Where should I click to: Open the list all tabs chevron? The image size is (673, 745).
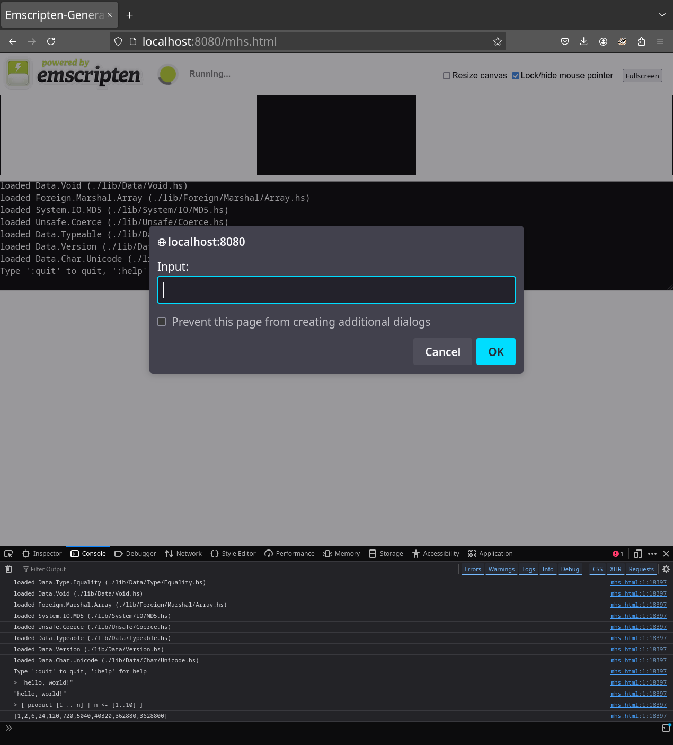point(662,15)
